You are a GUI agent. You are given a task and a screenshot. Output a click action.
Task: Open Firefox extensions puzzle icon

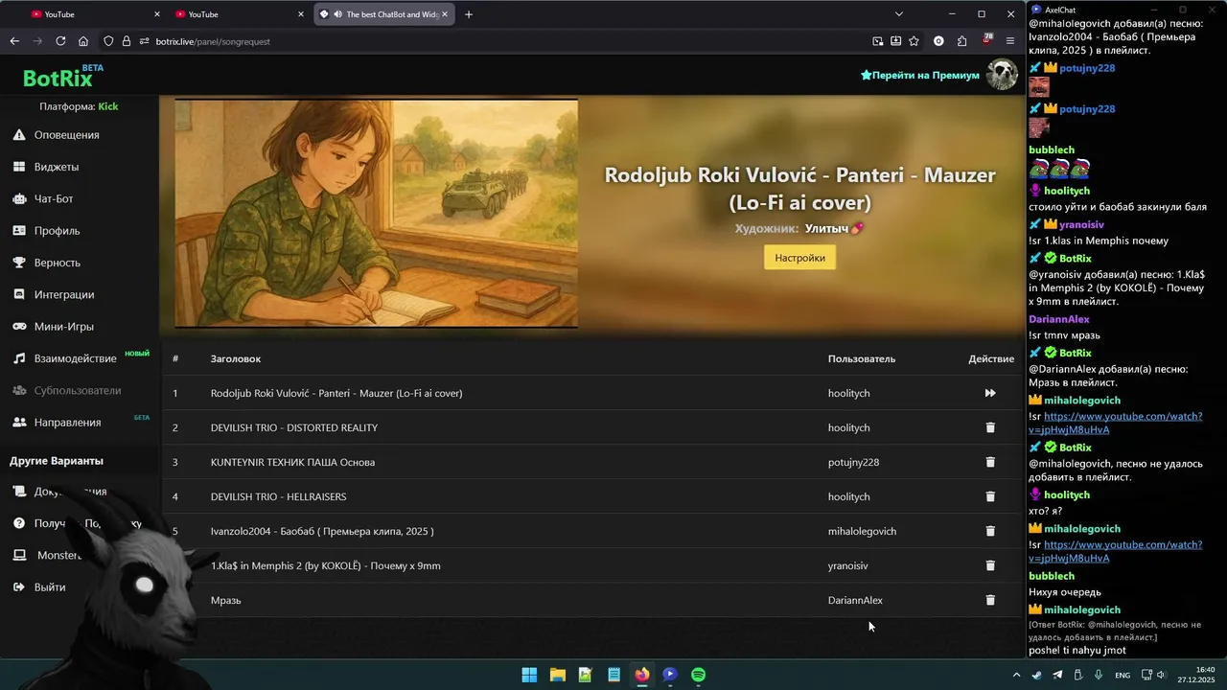pos(961,41)
